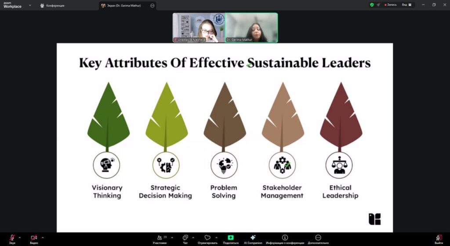Viewport: 450px width, 246px height.
Task: Turn on the camera with the Видео button
Action: tap(34, 238)
